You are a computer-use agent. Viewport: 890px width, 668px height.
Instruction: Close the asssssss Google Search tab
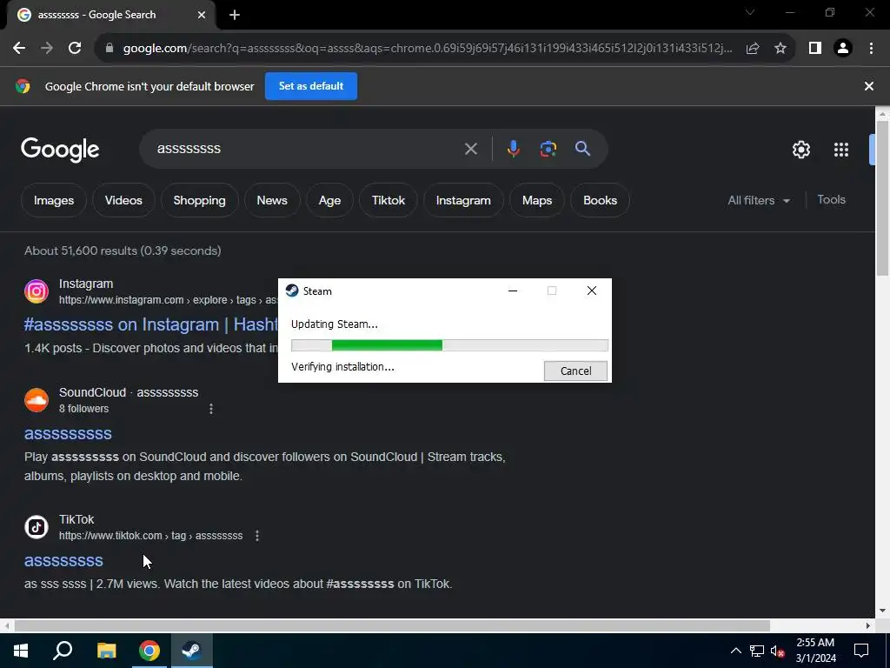coord(202,16)
